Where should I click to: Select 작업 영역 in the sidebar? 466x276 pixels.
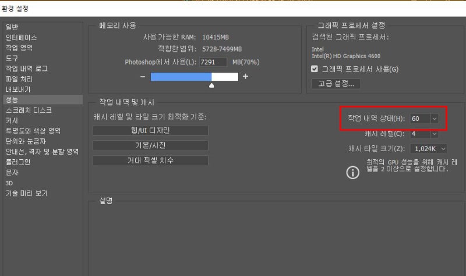[19, 48]
